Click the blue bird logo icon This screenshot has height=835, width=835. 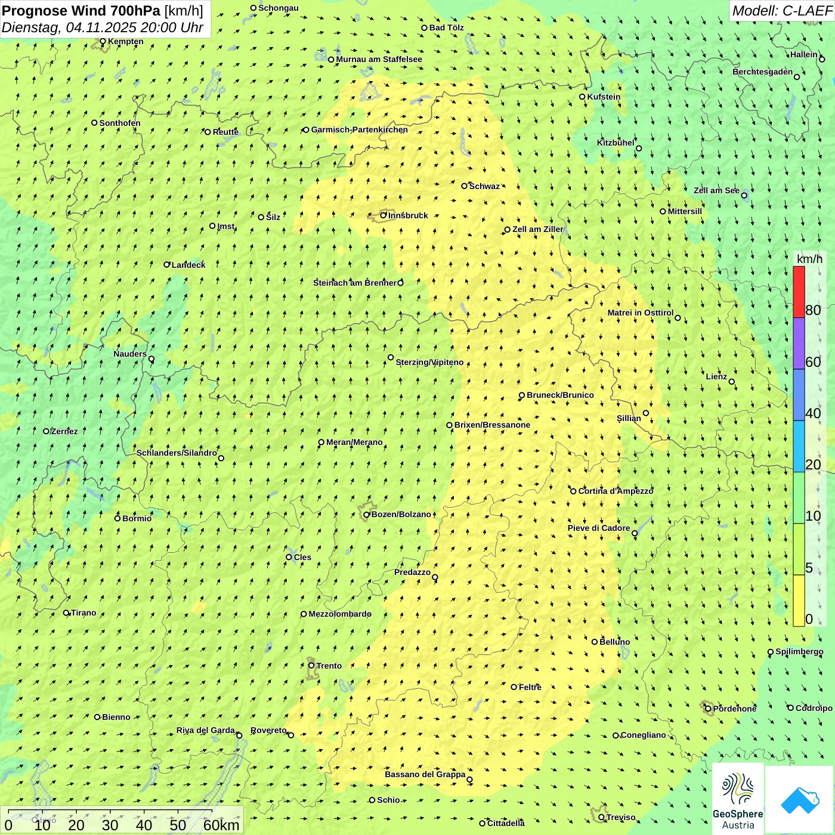click(x=800, y=800)
